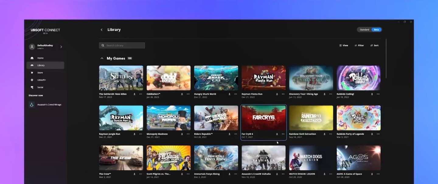Open more options for OddBallers
This screenshot has width=438, height=184.
click(188, 94)
